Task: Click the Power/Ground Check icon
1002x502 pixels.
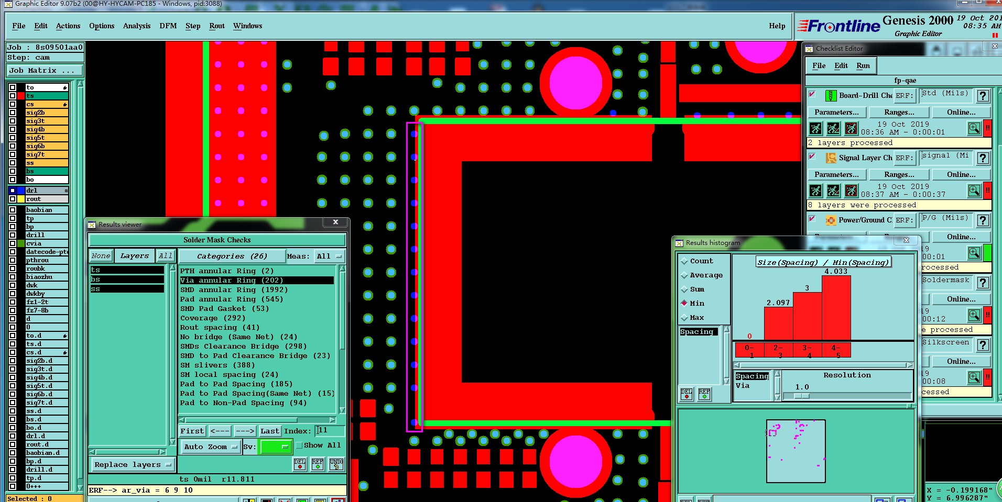Action: 831,220
